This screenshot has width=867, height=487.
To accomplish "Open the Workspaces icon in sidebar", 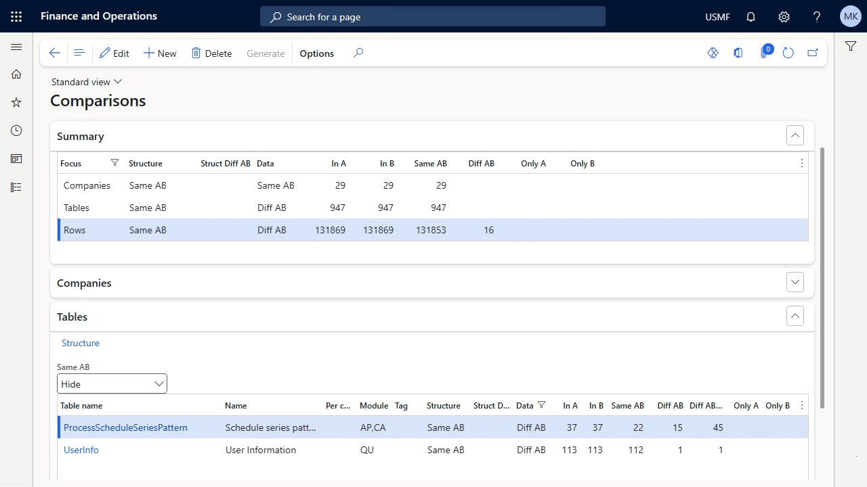I will [16, 159].
